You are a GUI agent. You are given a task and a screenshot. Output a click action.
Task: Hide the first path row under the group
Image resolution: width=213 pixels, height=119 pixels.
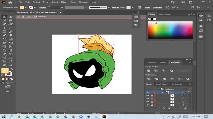(148, 96)
